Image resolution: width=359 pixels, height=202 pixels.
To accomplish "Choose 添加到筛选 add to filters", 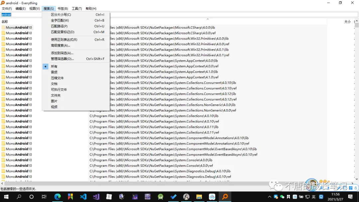I will (76, 53).
